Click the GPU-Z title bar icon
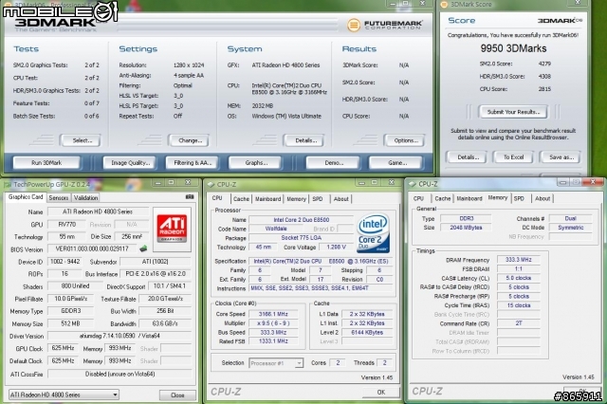Viewport: 607px width, 404px height. [8, 185]
